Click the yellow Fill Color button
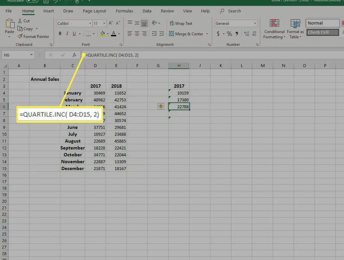Screen dimensions: 344x260 [x=102, y=34]
